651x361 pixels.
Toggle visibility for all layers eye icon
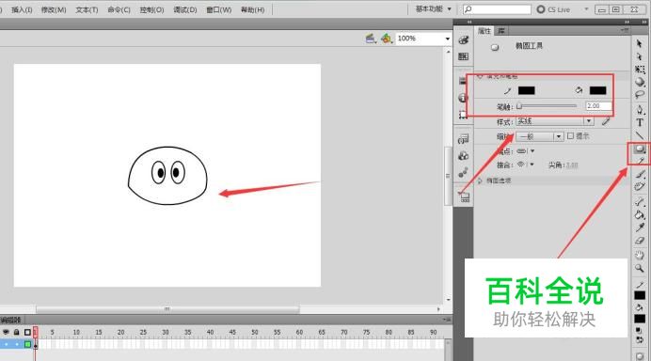point(6,332)
